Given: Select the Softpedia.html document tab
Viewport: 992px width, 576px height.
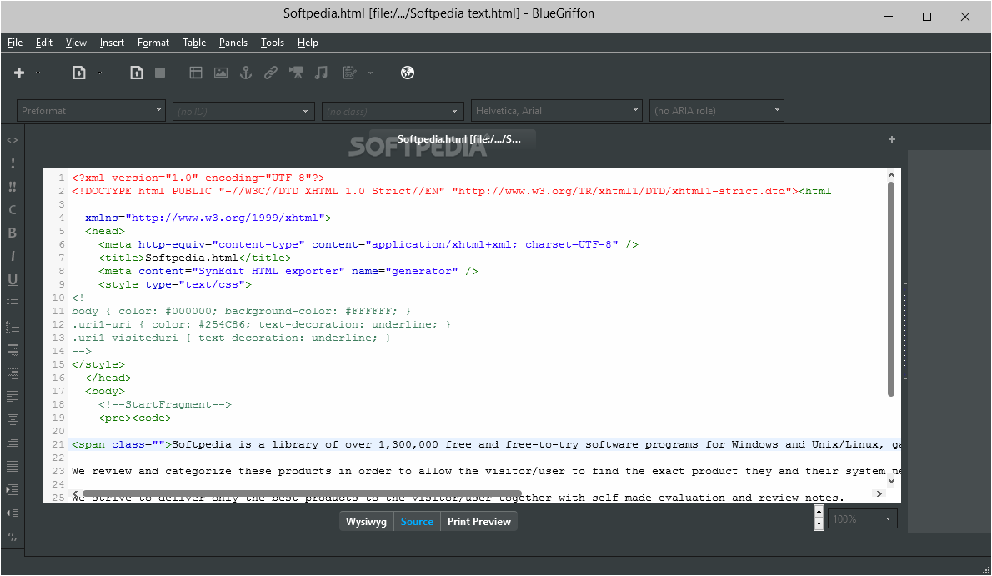Looking at the screenshot, I should 453,139.
